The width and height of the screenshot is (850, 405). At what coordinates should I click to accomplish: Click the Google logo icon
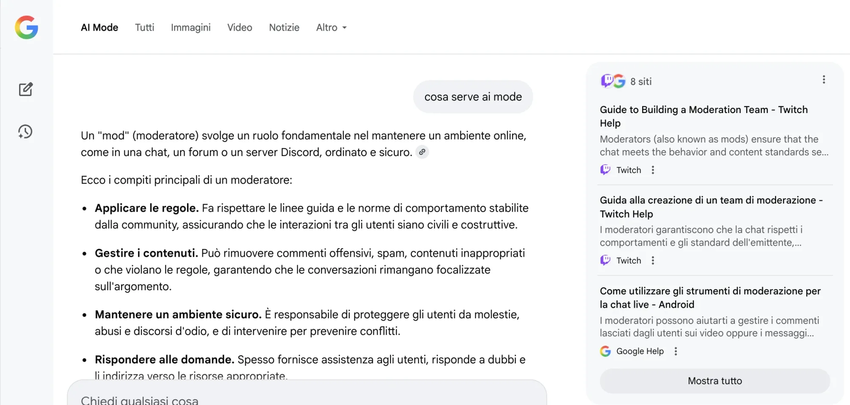[26, 28]
